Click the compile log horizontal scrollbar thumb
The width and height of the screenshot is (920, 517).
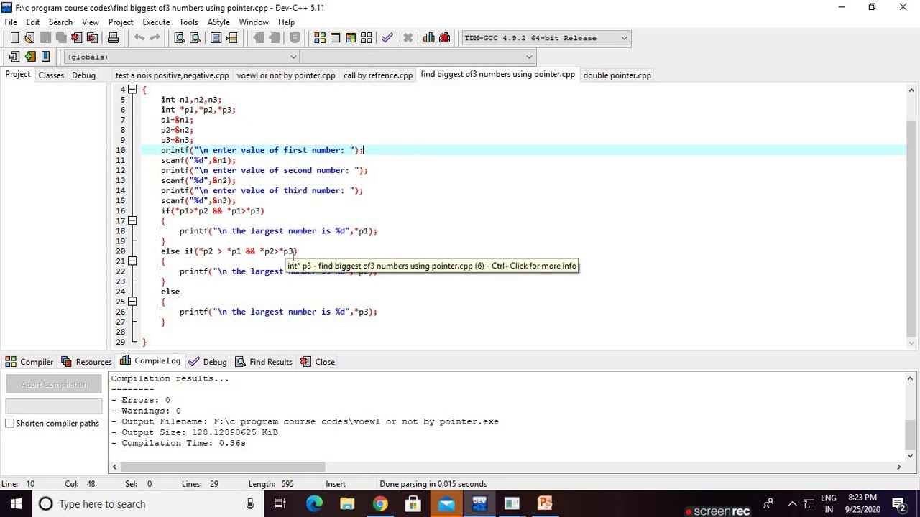tap(222, 467)
